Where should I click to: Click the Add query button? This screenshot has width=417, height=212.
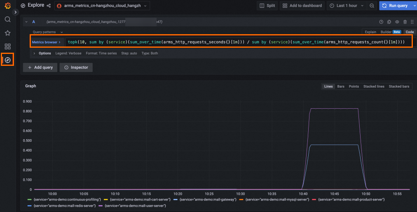40,67
